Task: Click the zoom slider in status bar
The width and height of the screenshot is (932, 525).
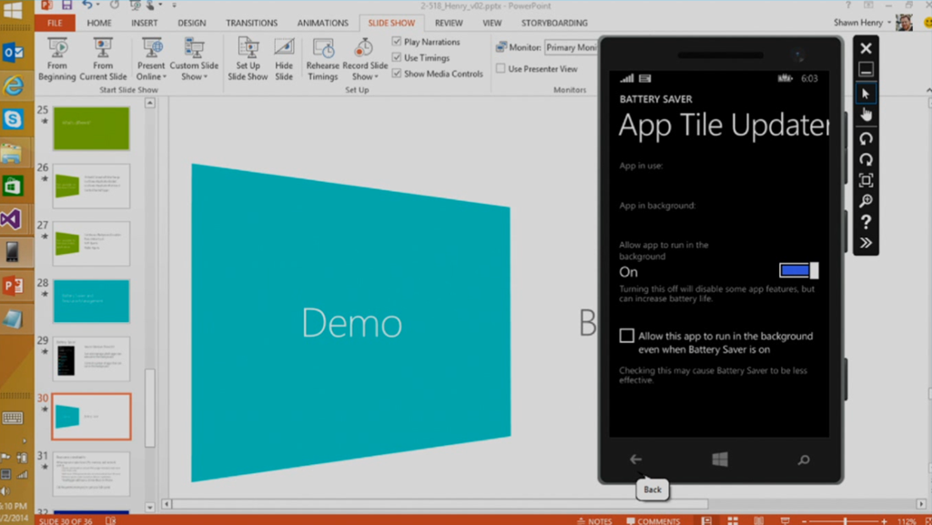Action: click(845, 520)
